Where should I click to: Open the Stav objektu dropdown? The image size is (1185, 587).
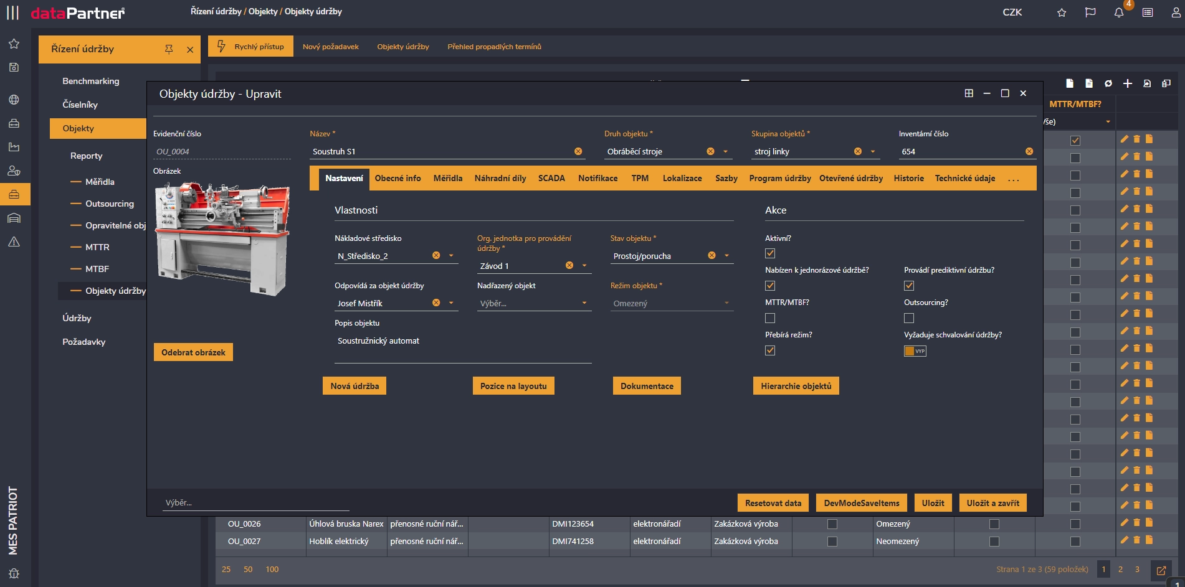coord(726,256)
